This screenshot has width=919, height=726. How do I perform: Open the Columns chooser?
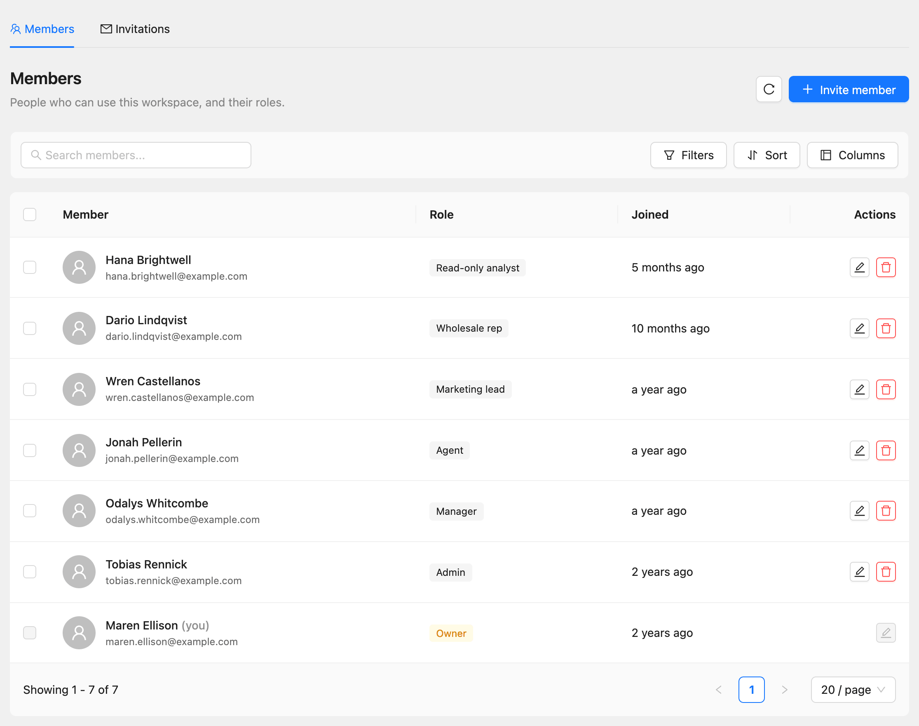click(x=852, y=155)
